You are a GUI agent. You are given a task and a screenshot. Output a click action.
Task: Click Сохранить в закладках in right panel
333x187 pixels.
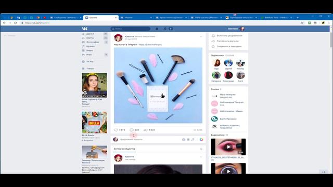(228, 46)
